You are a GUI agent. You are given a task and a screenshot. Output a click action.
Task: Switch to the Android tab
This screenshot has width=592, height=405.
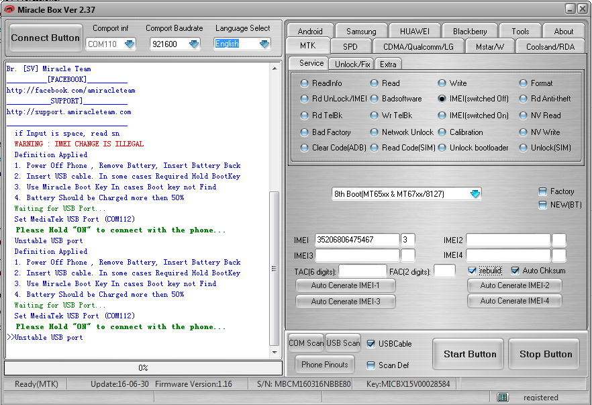310,32
